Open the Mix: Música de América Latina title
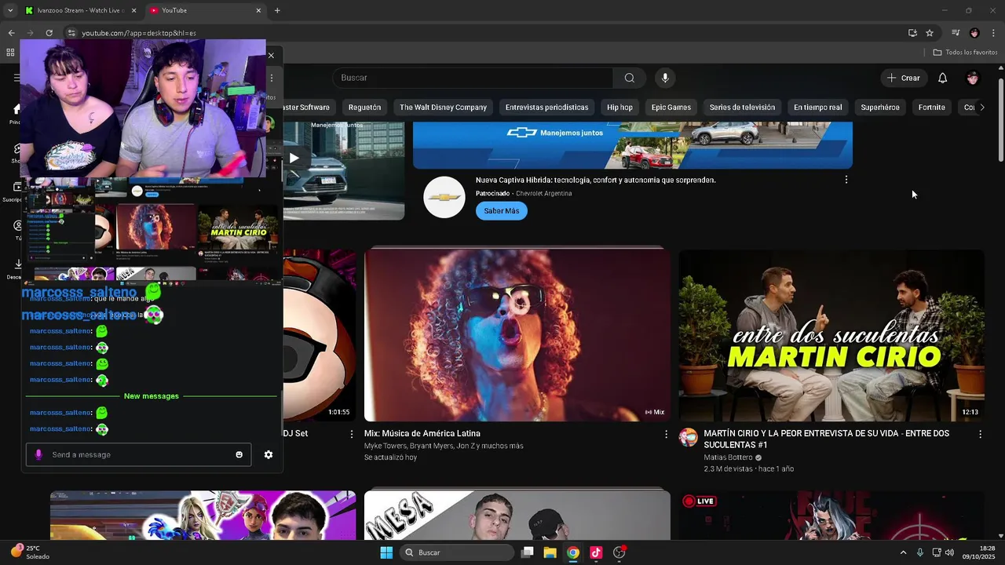1005x565 pixels. tap(422, 433)
